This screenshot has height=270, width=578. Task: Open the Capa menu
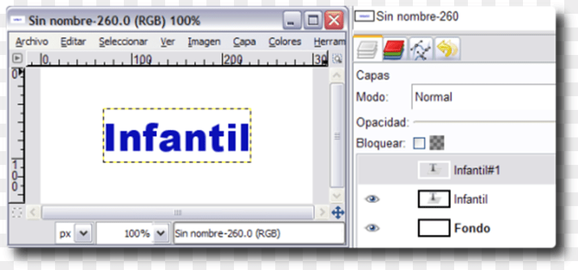244,42
